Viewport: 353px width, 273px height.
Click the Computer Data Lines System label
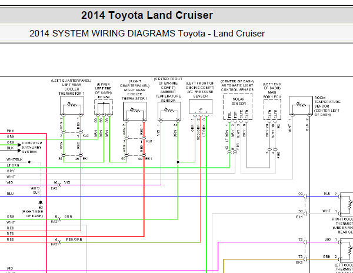click(x=32, y=148)
